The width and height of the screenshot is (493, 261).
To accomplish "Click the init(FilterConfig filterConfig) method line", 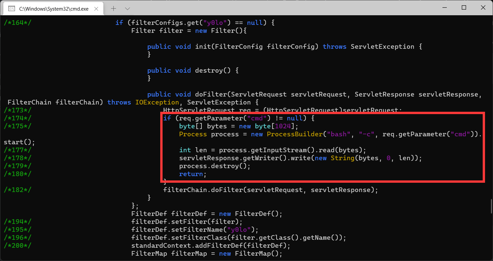I will coord(285,47).
